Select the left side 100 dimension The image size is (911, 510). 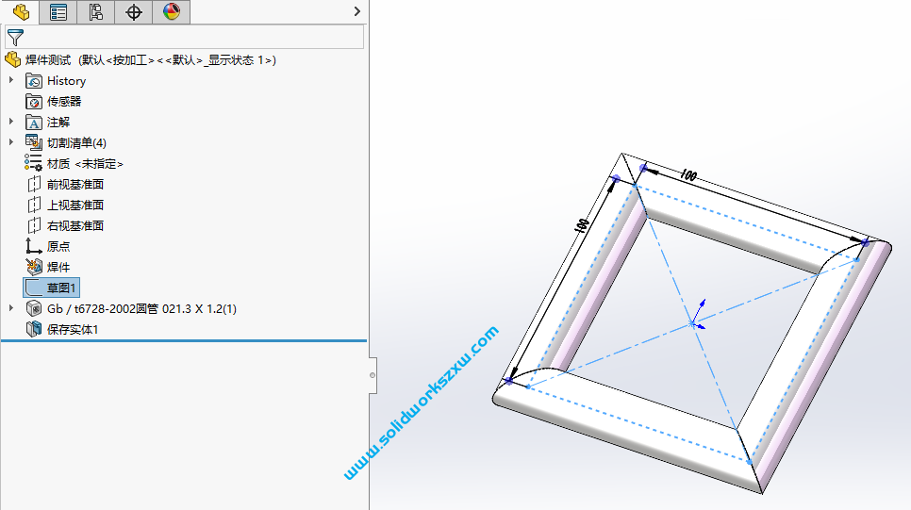(x=582, y=226)
